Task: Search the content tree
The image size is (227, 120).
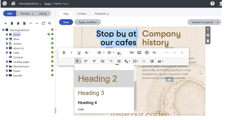Action: 49,23
